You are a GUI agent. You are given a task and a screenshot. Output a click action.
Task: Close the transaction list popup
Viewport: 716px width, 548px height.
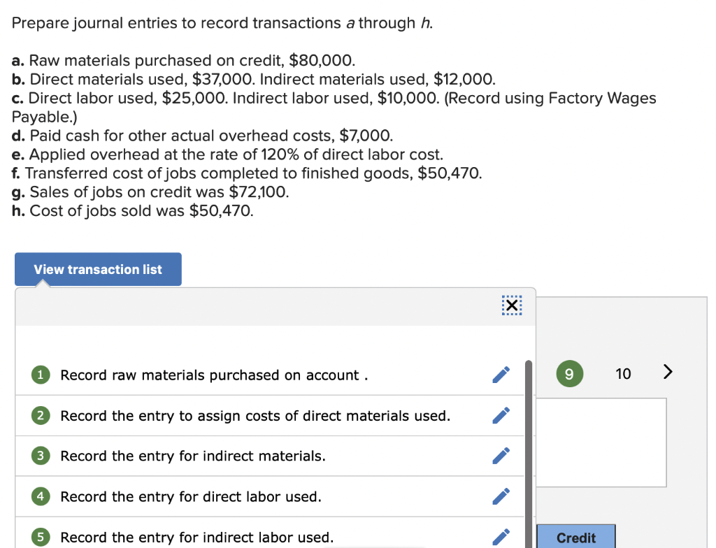(x=511, y=305)
